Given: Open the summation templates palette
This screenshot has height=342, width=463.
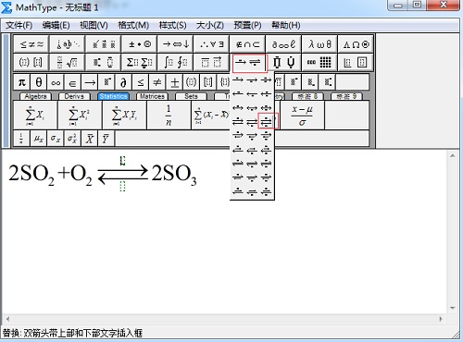Looking at the screenshot, I should pos(140,63).
